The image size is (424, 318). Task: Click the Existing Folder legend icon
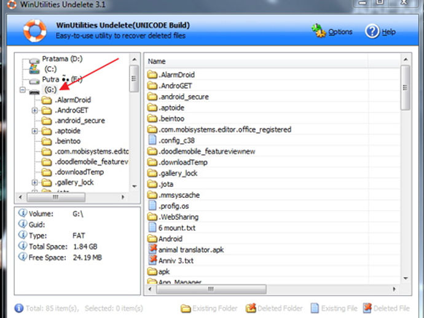(x=186, y=308)
